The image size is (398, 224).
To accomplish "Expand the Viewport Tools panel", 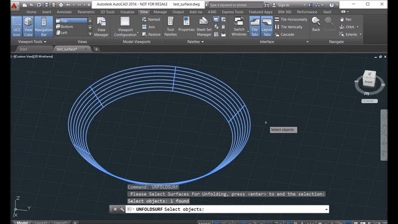I will tap(32, 42).
